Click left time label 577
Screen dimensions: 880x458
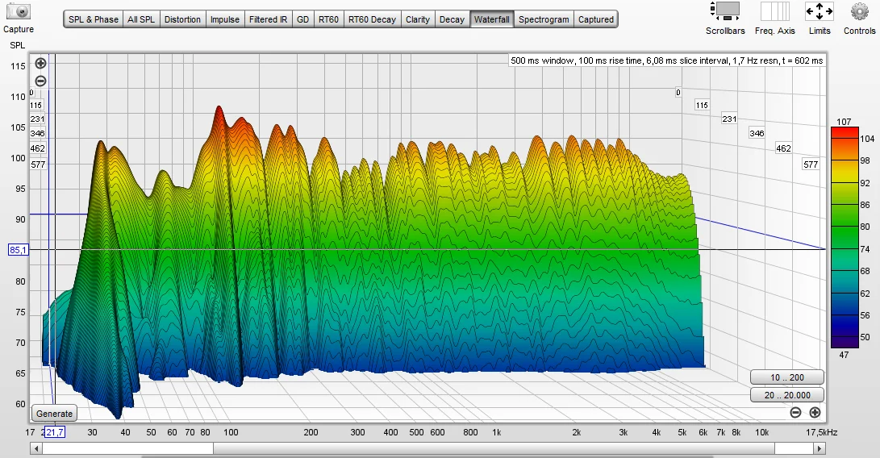point(38,164)
